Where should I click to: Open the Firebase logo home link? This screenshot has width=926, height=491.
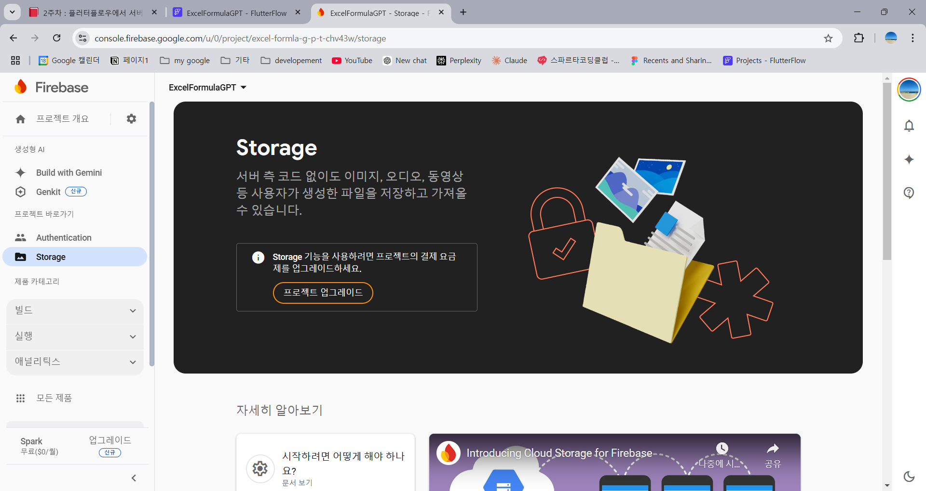[51, 87]
